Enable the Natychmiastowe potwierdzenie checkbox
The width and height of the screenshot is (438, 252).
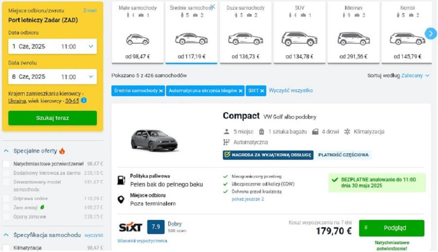point(6,164)
